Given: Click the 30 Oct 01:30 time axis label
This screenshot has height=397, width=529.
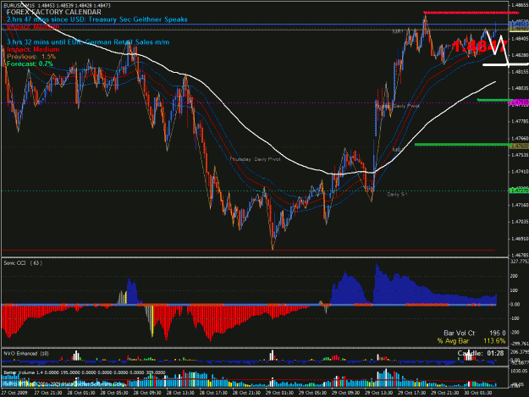Looking at the screenshot, I should click(x=477, y=393).
